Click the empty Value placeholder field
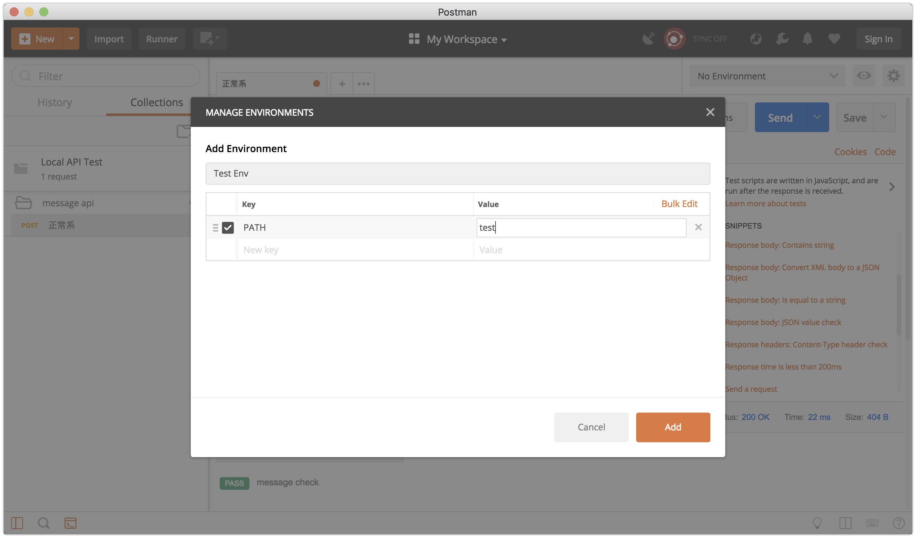This screenshot has height=538, width=916. coord(592,250)
